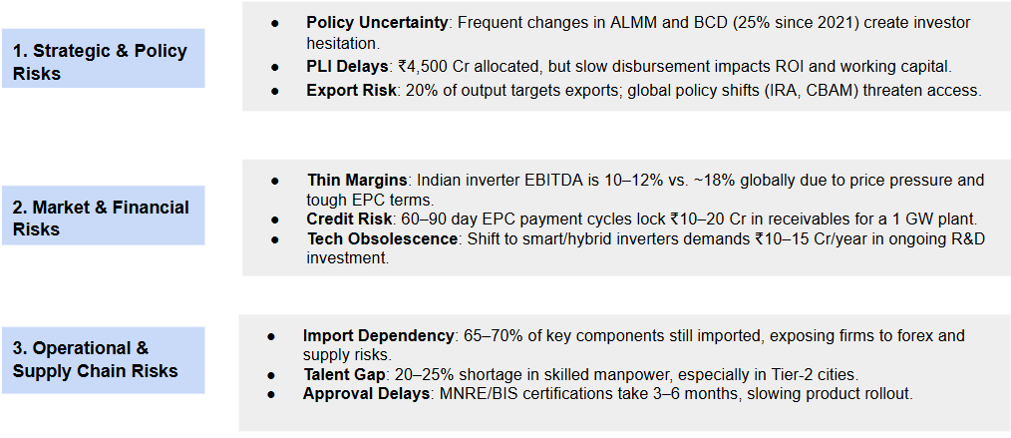Click the bullet before Thin Margins
Image resolution: width=1011 pixels, height=438 pixels.
point(274,181)
